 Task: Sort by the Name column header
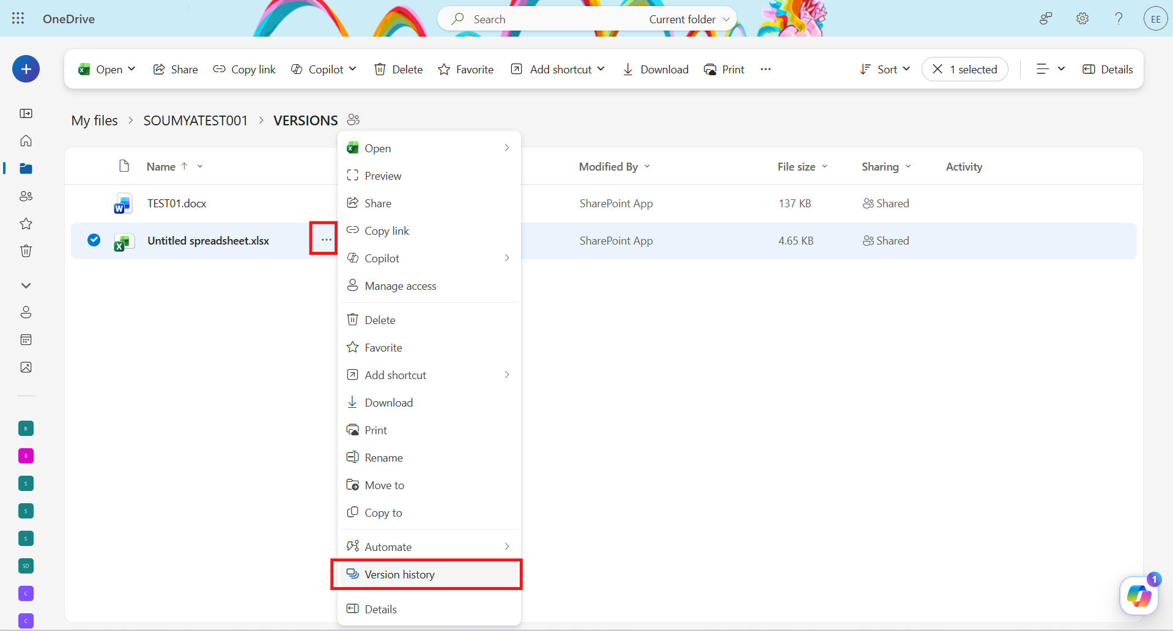click(161, 166)
